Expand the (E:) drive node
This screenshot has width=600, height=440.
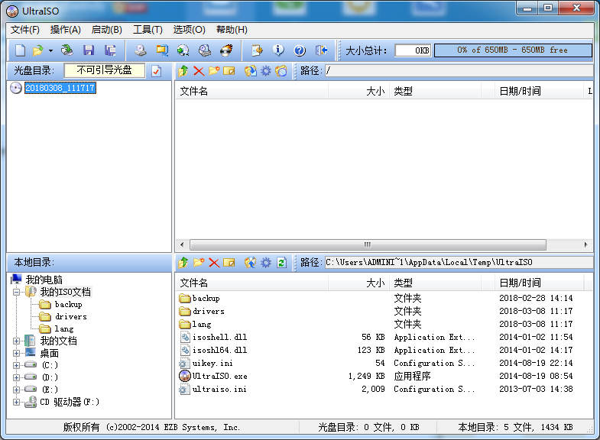click(16, 390)
